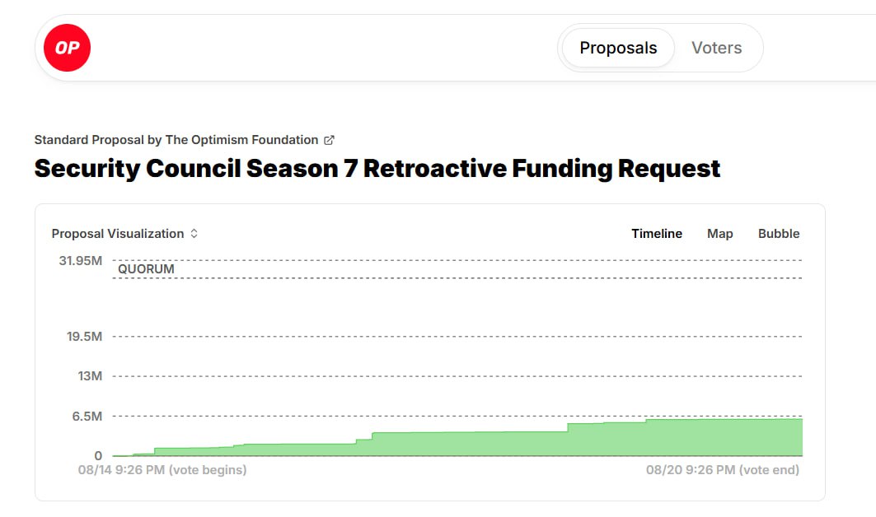Open the external link icon beside Optimism Foundation
The image size is (876, 517).
coord(329,140)
